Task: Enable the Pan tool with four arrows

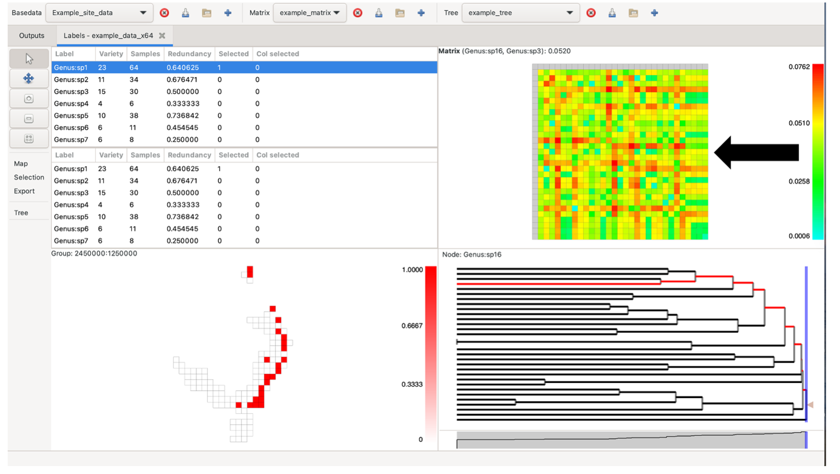Action: [29, 79]
